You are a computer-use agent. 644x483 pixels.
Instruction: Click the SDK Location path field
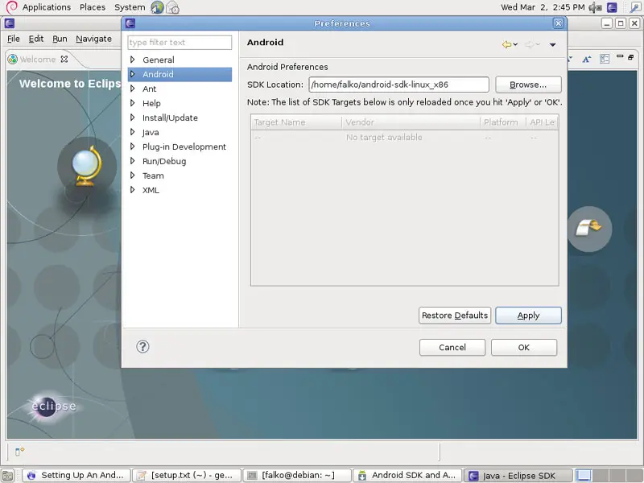tap(398, 85)
